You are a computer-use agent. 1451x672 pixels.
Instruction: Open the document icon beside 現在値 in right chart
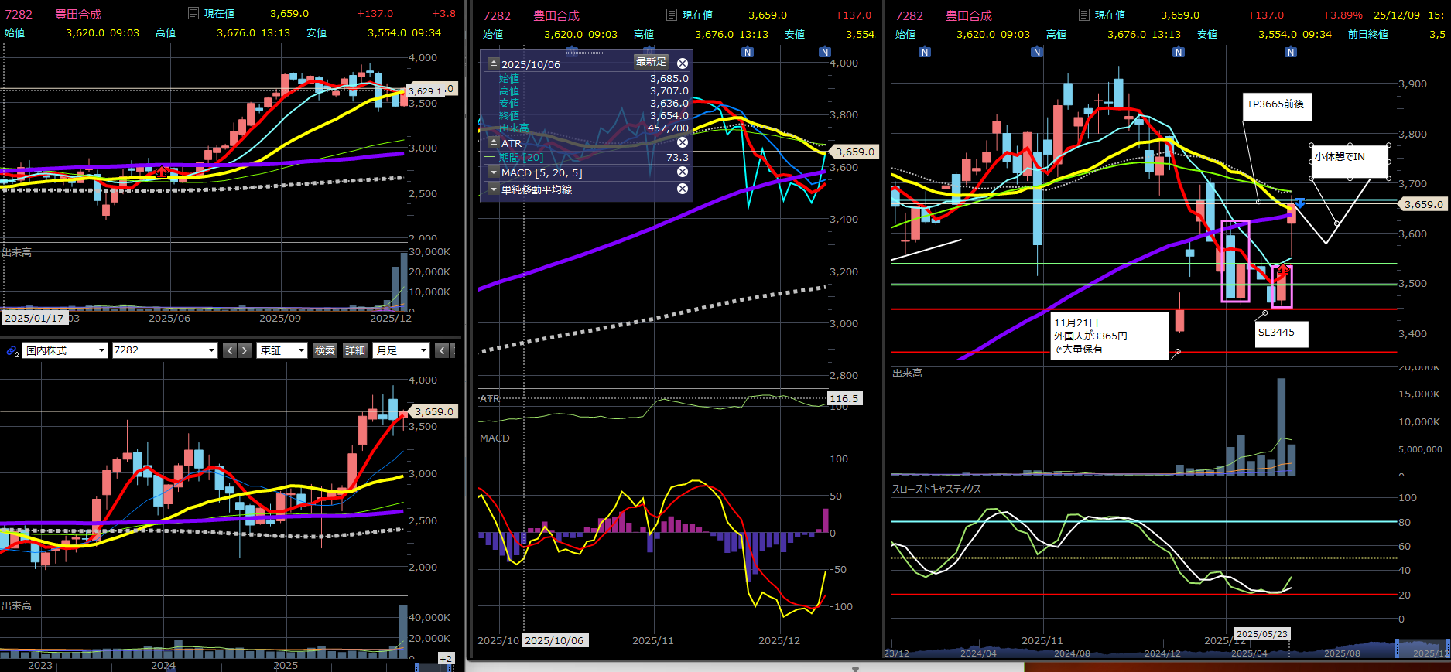point(1083,15)
